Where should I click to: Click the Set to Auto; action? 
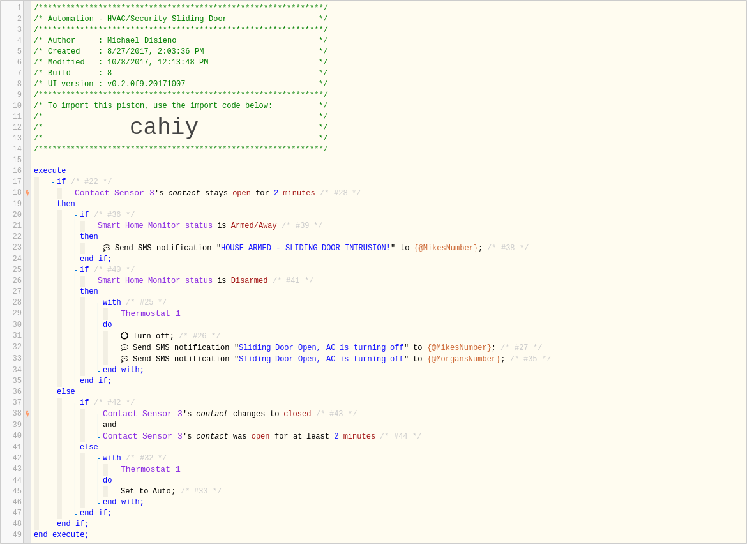pos(148,492)
